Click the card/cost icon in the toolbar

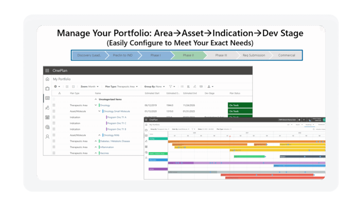coord(201,87)
